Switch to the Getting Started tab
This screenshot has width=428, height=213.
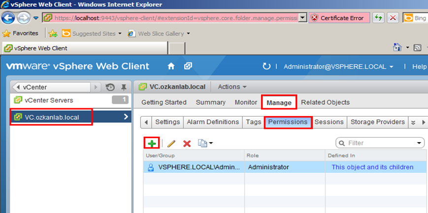(164, 102)
